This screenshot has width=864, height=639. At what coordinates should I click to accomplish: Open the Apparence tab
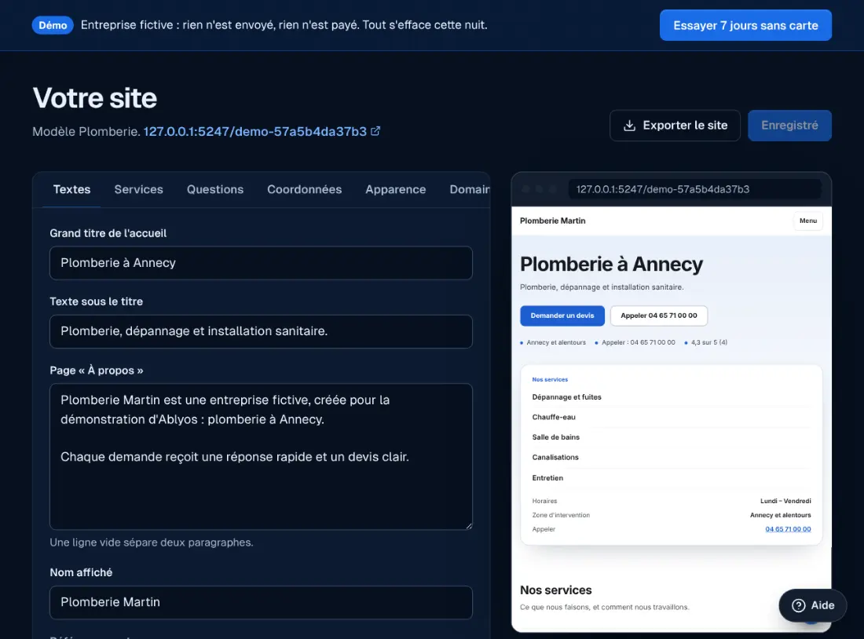tap(396, 189)
